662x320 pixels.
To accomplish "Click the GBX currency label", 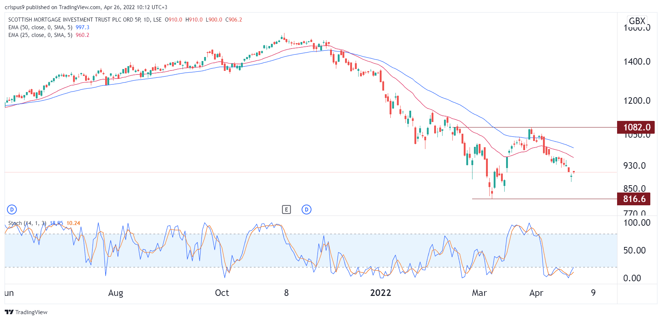I will tap(637, 21).
